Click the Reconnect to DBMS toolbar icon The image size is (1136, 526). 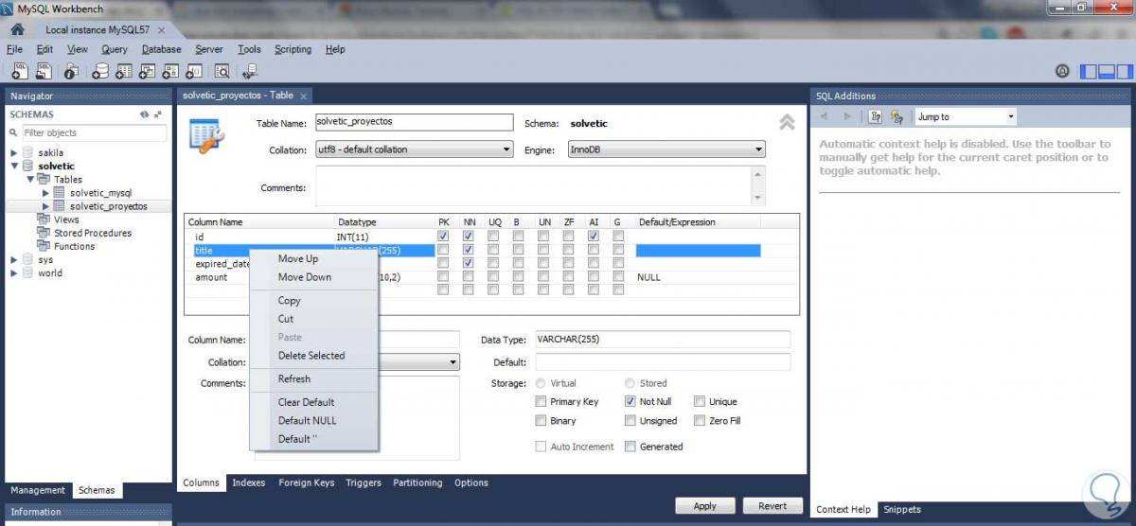(250, 71)
